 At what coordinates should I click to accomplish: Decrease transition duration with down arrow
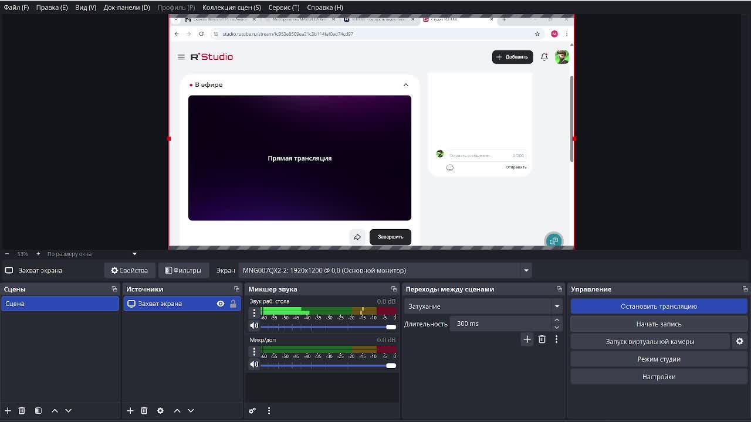557,327
